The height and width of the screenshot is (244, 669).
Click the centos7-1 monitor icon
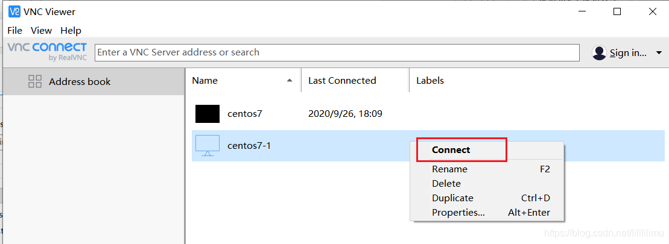click(208, 145)
